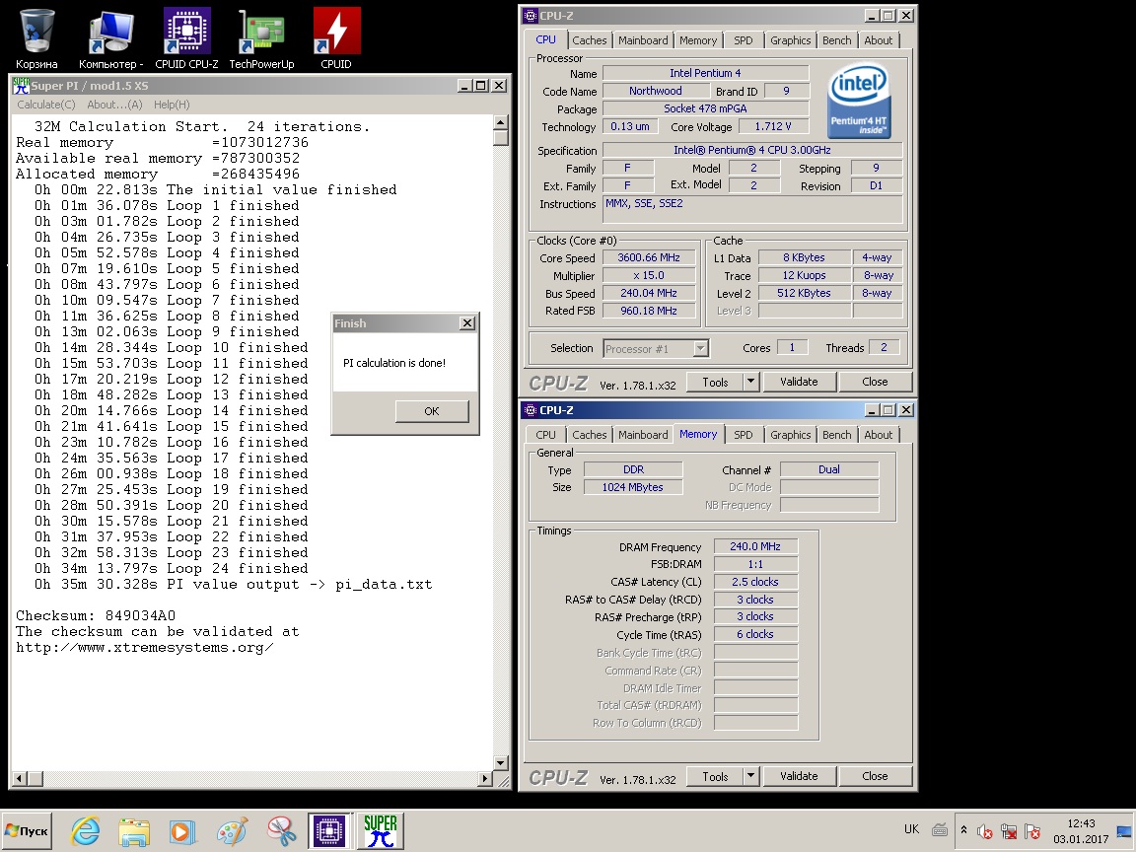
Task: Click the muted volume tray icon
Action: 984,831
